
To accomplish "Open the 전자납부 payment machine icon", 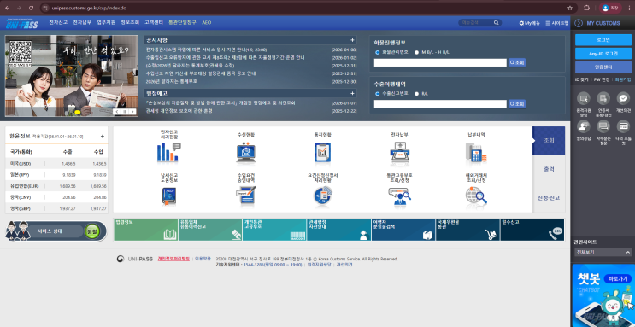I will coord(400,152).
